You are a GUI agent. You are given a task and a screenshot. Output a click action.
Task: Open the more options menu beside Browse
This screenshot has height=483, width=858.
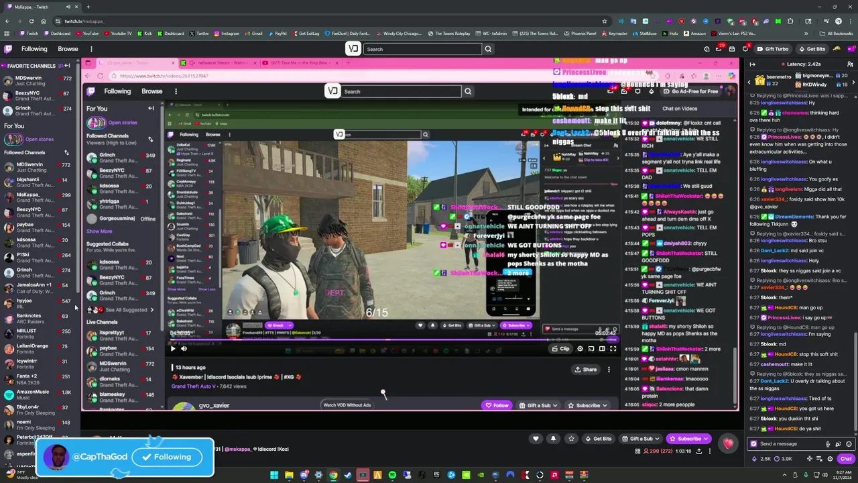[x=91, y=49]
